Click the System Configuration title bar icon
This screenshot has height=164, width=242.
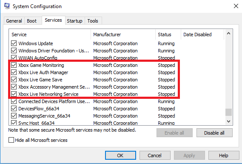pyautogui.click(x=7, y=6)
